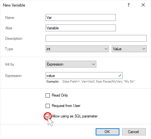
Task: Uncheck Allow using as SQL parameter
Action: (x=48, y=116)
